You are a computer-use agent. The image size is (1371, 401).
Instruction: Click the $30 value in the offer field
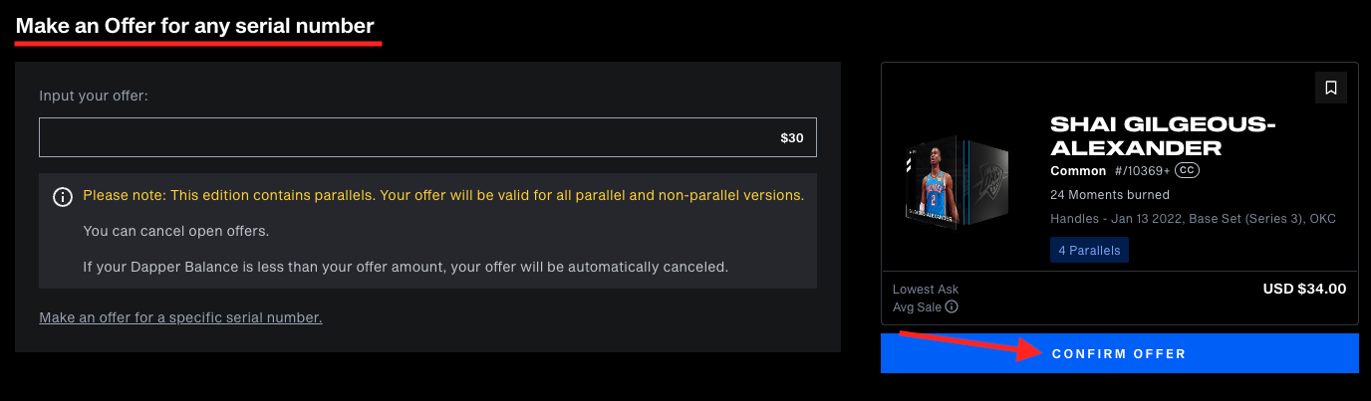point(792,138)
